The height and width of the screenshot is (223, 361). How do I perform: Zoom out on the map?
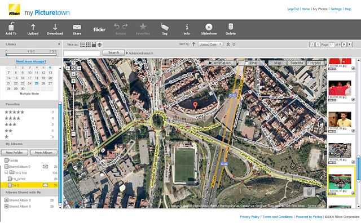pyautogui.click(x=73, y=133)
